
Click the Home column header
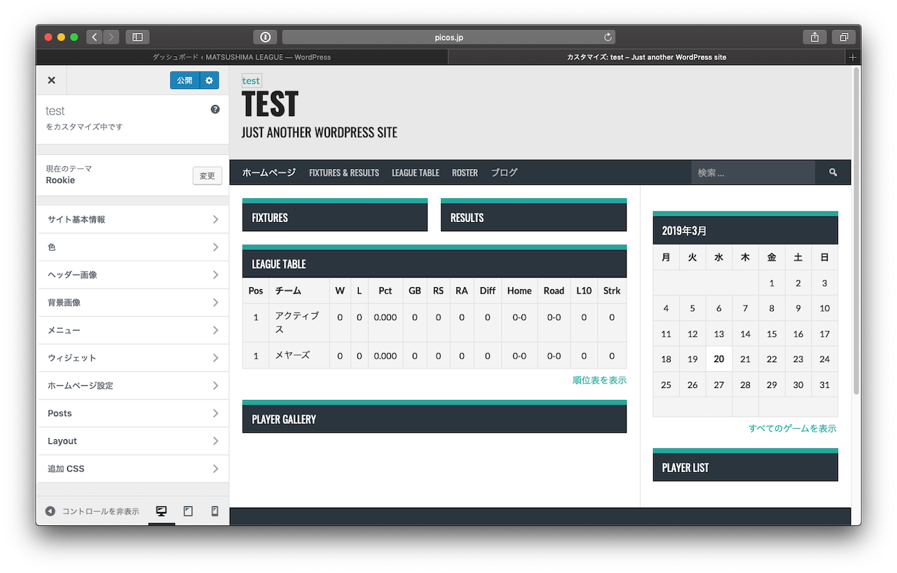[519, 291]
